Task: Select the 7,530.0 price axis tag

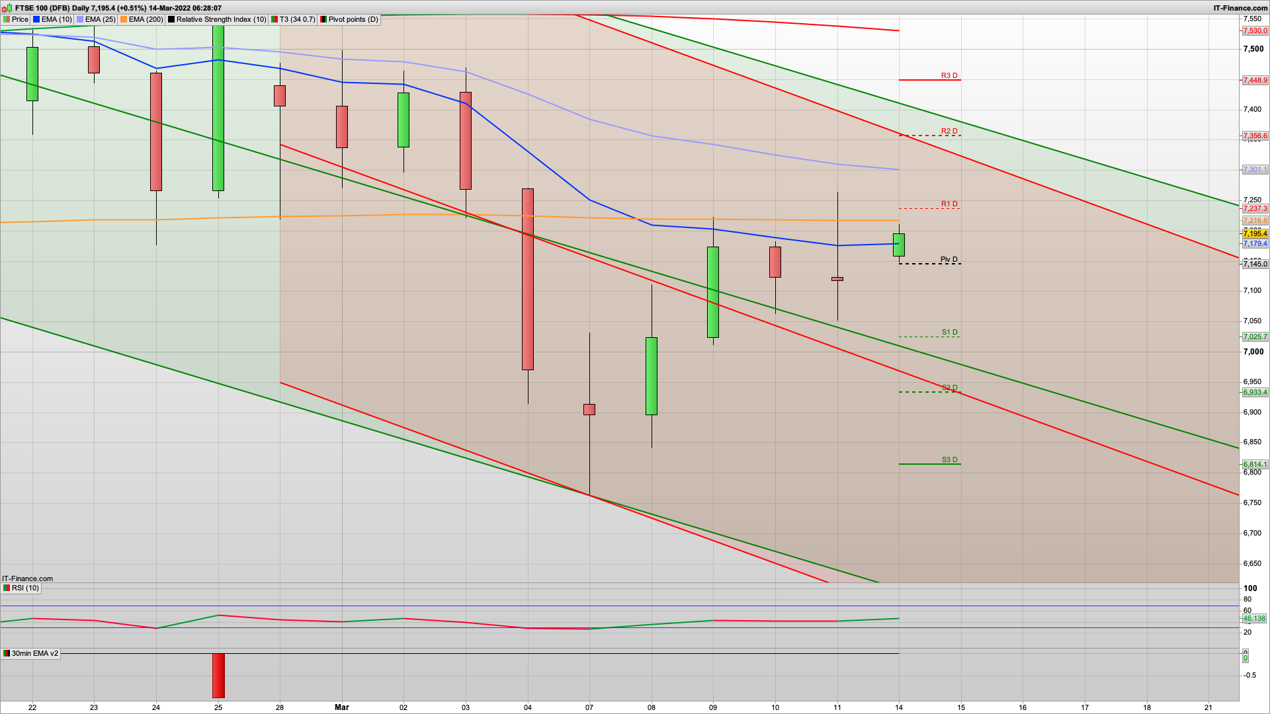Action: click(1255, 30)
